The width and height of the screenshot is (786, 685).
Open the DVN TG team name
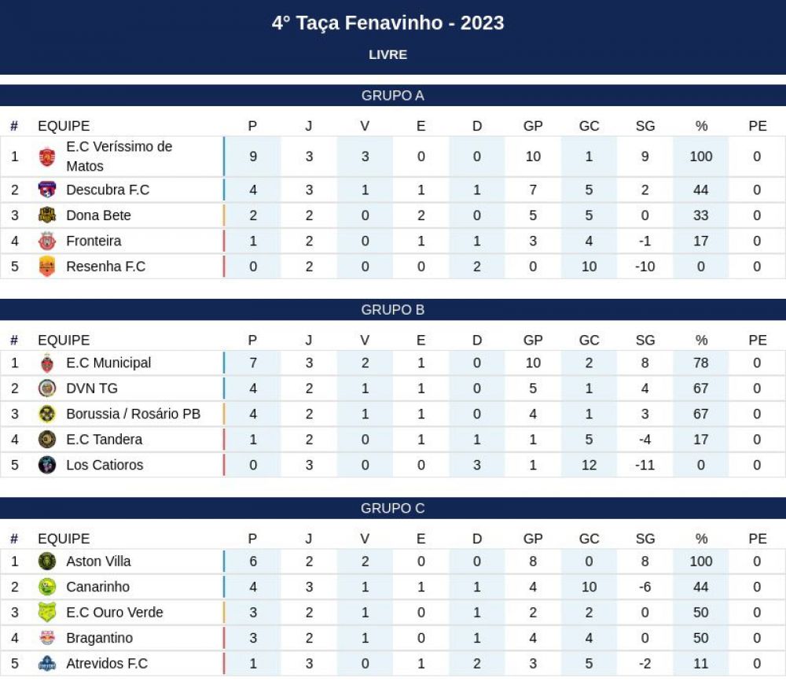(x=92, y=389)
